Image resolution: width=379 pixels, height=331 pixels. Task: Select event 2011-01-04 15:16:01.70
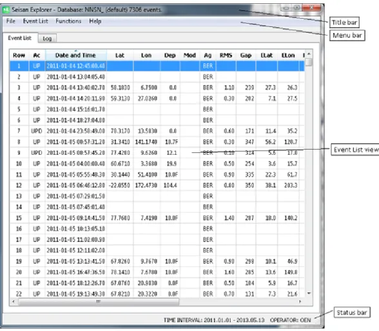[x=157, y=110]
